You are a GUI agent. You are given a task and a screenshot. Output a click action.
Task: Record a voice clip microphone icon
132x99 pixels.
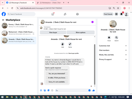point(41,90)
